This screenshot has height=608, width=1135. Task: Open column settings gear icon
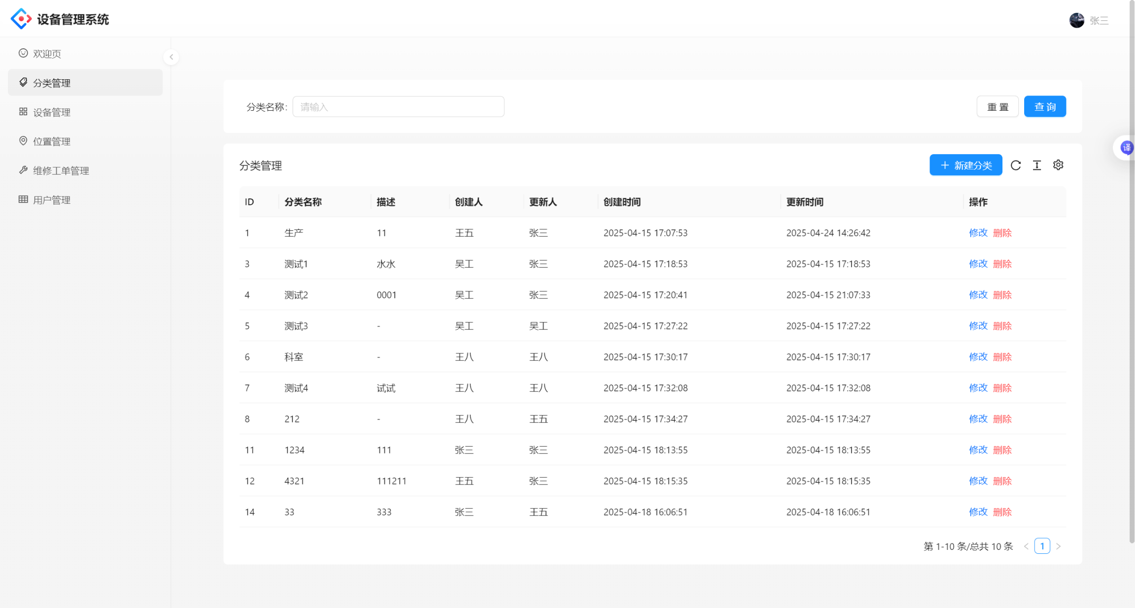tap(1058, 165)
